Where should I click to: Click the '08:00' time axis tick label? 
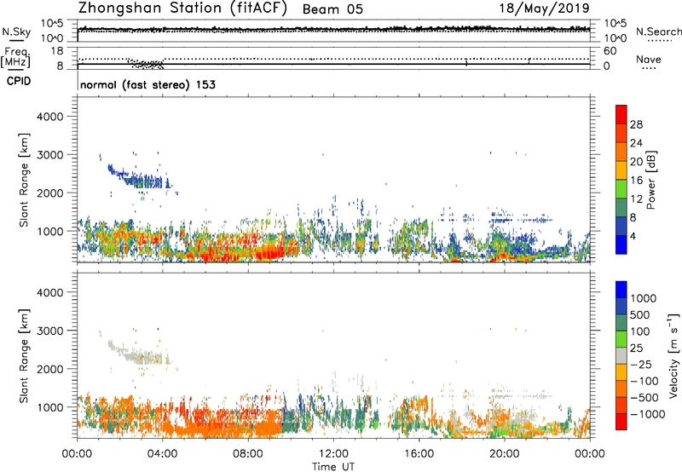pyautogui.click(x=248, y=454)
